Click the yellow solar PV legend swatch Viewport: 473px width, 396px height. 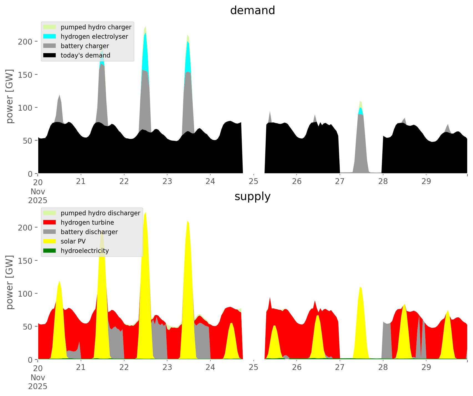click(x=50, y=241)
